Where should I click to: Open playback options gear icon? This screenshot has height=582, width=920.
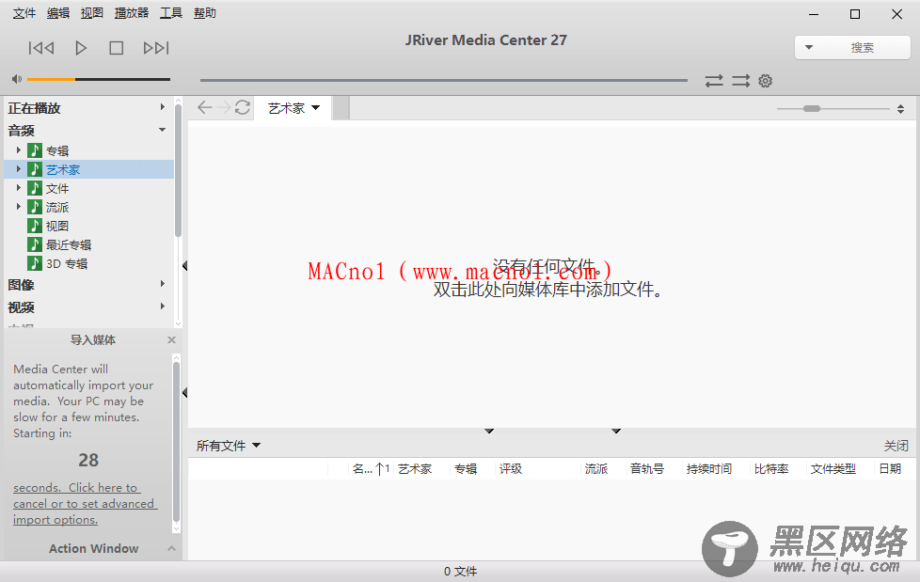765,80
